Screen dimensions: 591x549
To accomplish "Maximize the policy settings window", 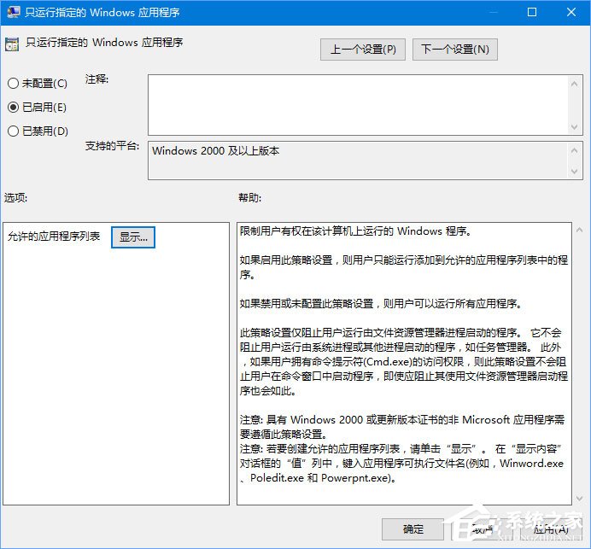I will coord(532,12).
